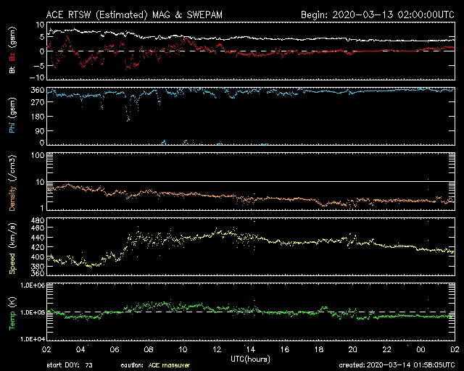
Task: Click the green Temp (K) axis label
Action: coord(12,312)
